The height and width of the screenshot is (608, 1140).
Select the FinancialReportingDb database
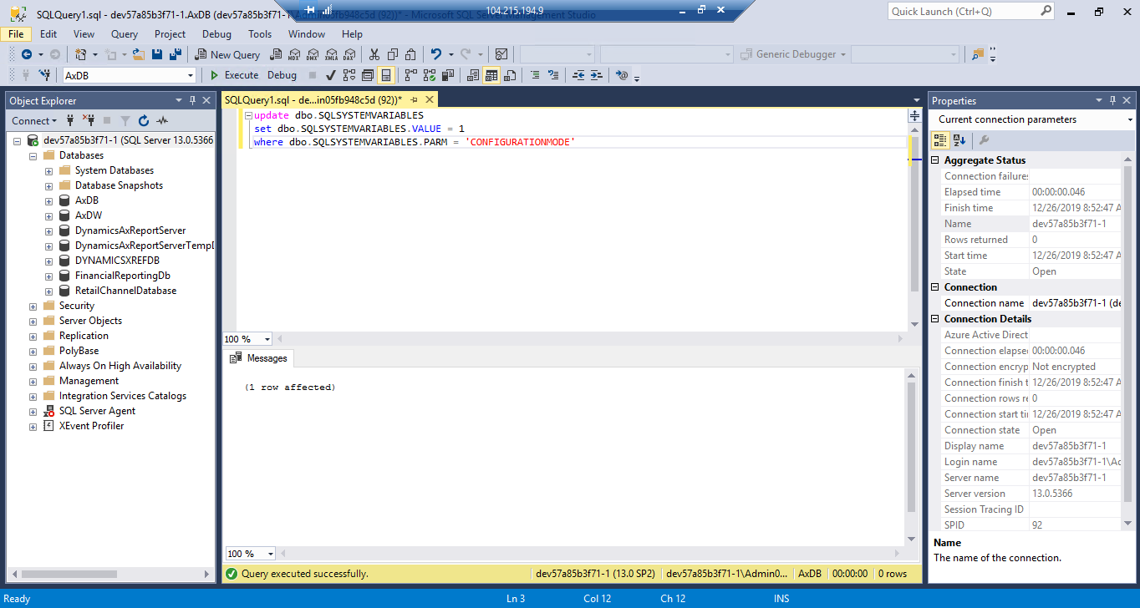coord(122,276)
